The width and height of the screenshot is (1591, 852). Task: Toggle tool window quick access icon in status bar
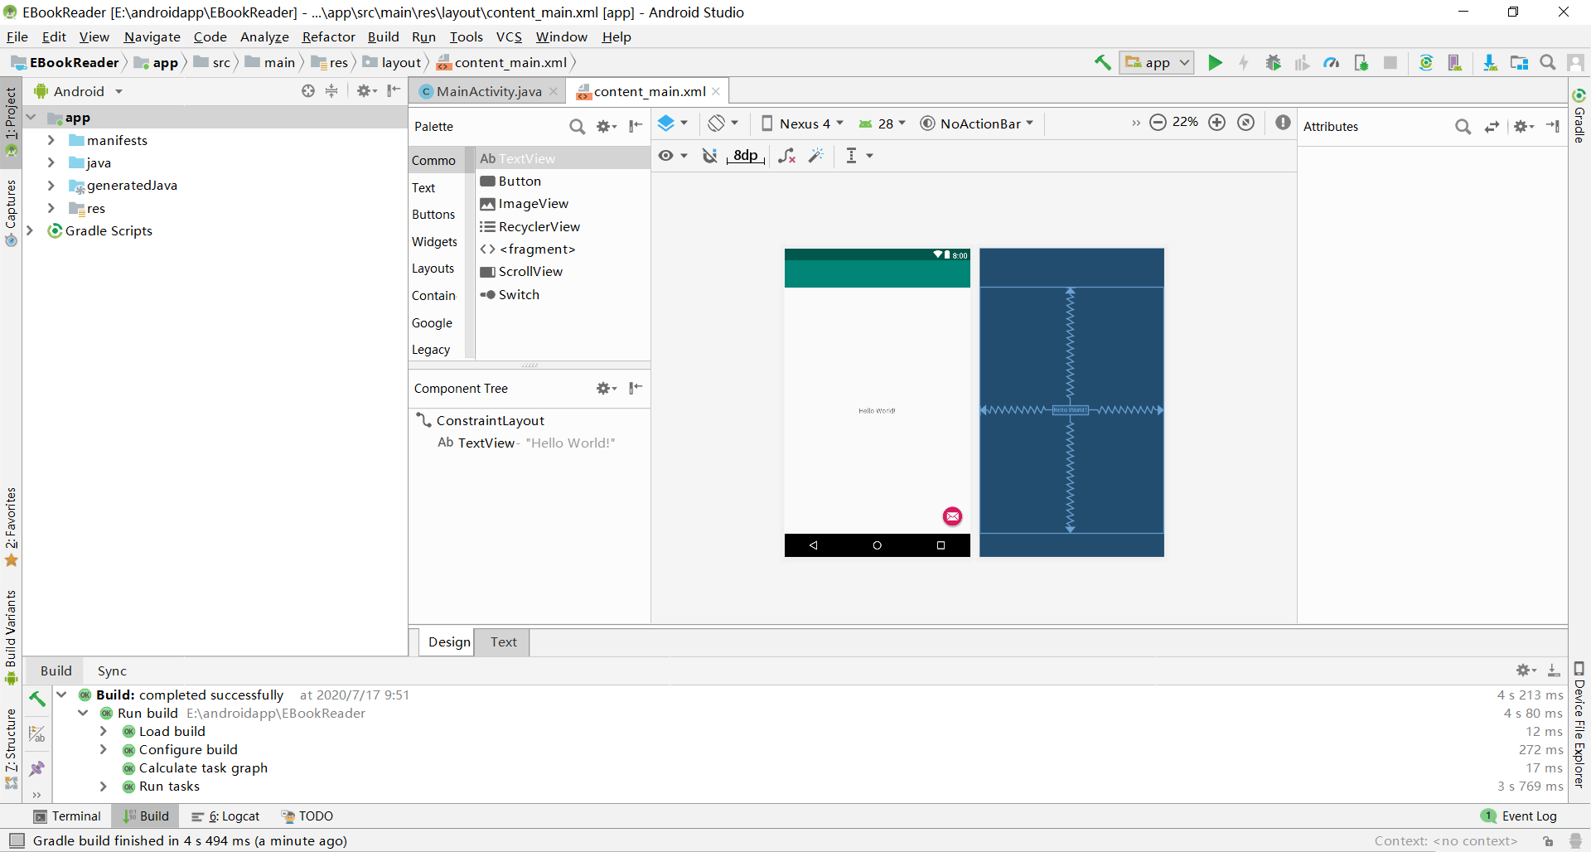coord(17,840)
